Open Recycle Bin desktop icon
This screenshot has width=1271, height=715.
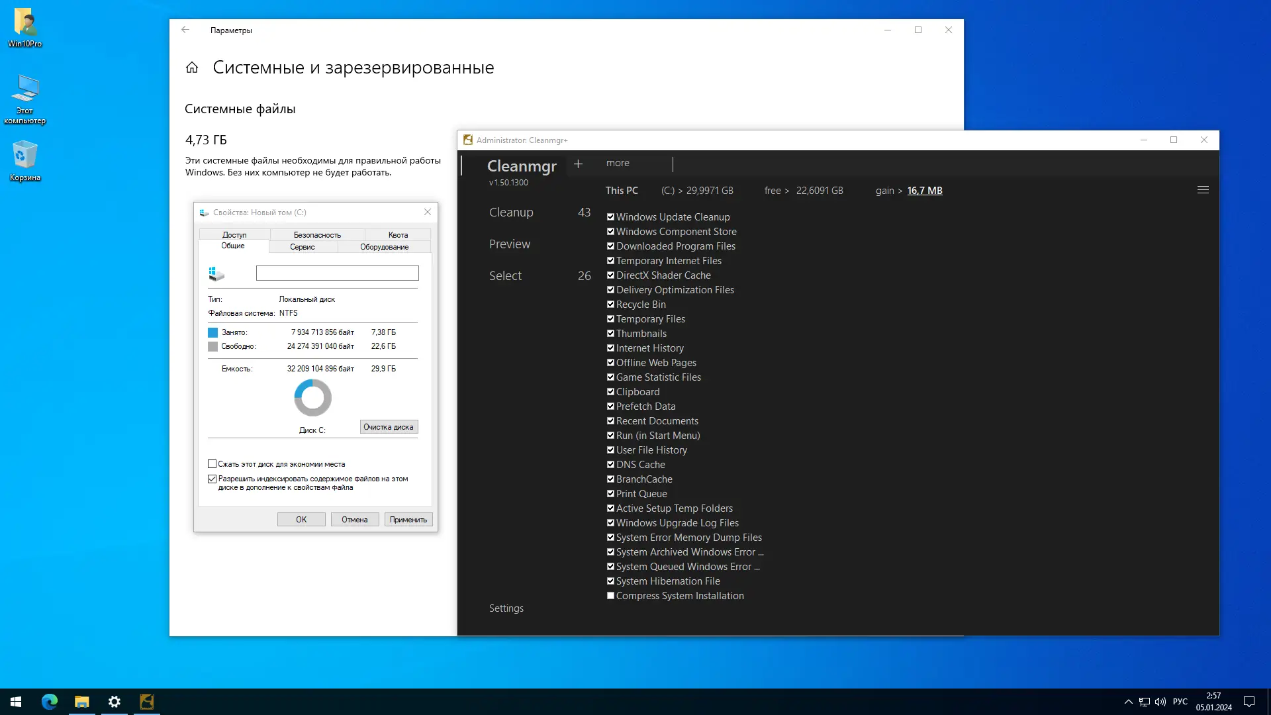[24, 160]
